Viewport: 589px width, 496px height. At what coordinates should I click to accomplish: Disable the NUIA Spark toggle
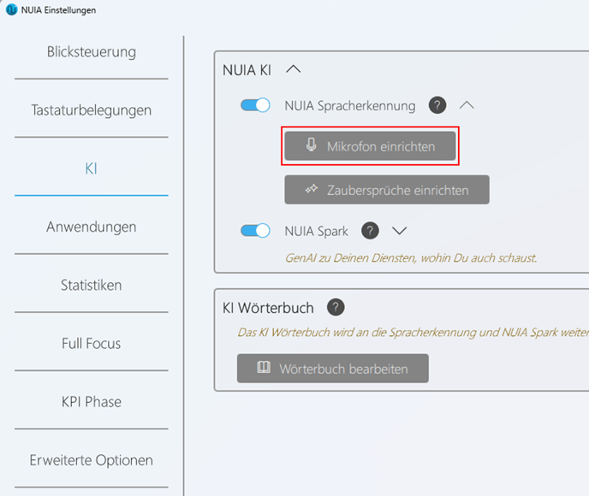point(255,230)
